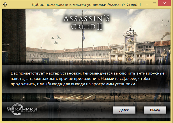Minimize the setup wizard window
The height and width of the screenshot is (123, 173).
147,4
